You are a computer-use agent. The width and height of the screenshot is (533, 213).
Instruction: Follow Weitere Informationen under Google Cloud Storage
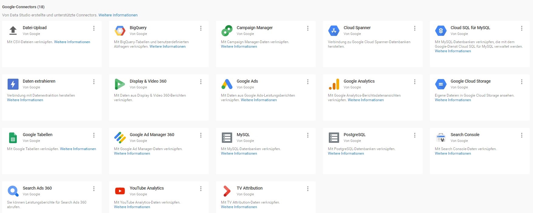[x=453, y=100]
